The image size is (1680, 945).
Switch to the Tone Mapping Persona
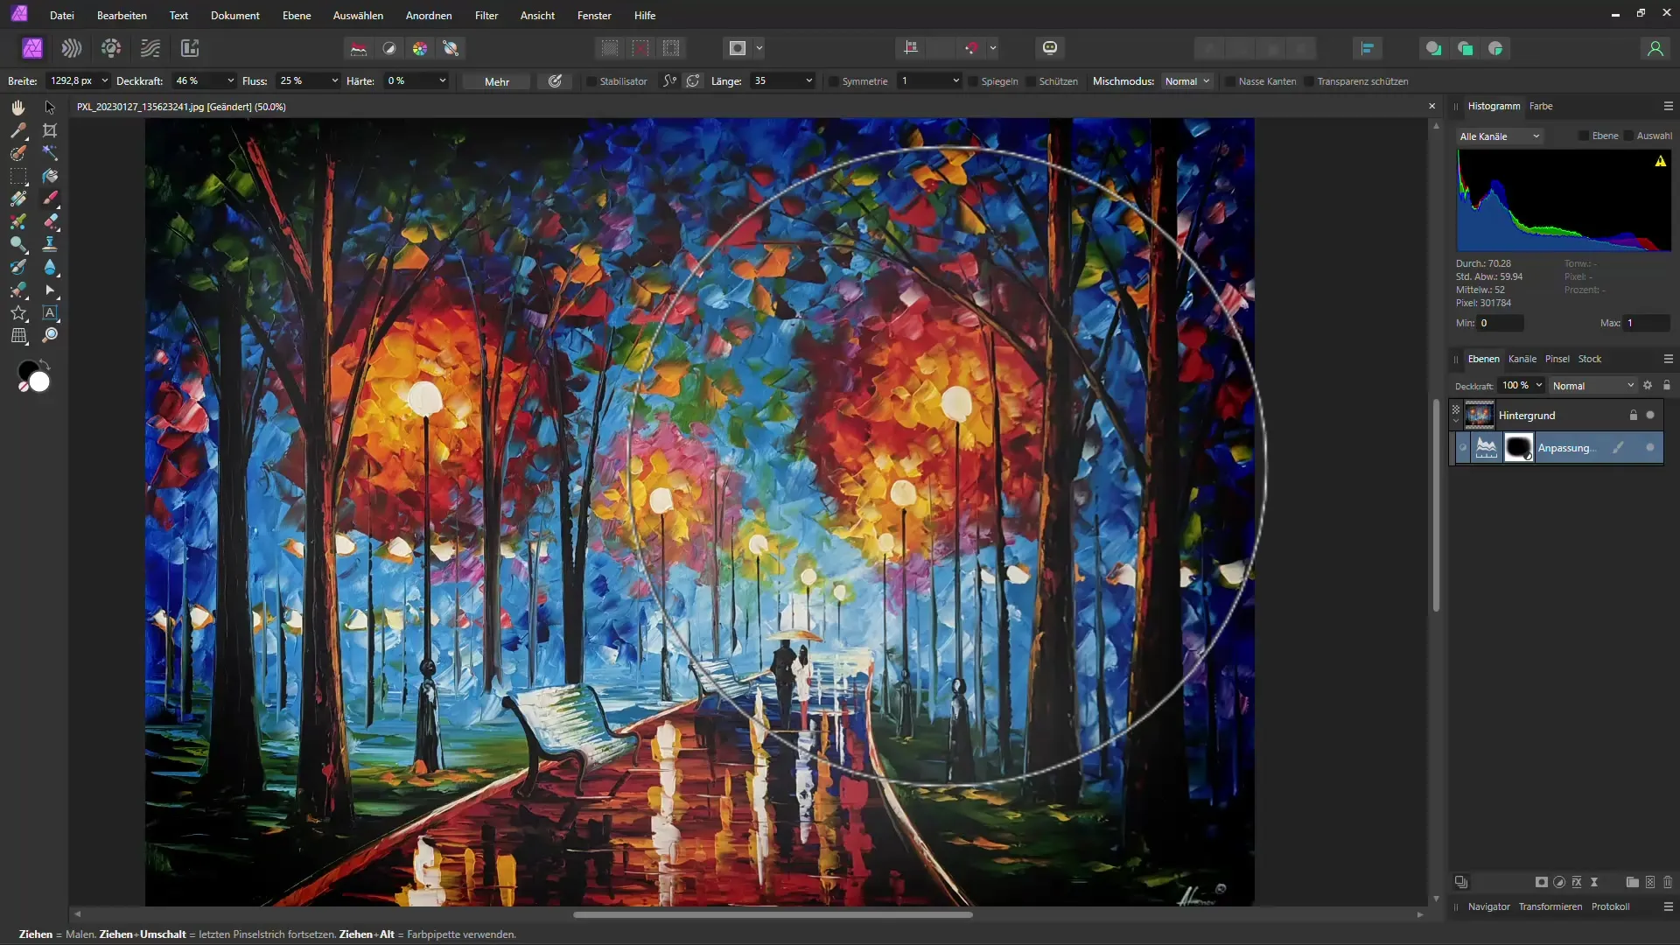[x=150, y=48]
